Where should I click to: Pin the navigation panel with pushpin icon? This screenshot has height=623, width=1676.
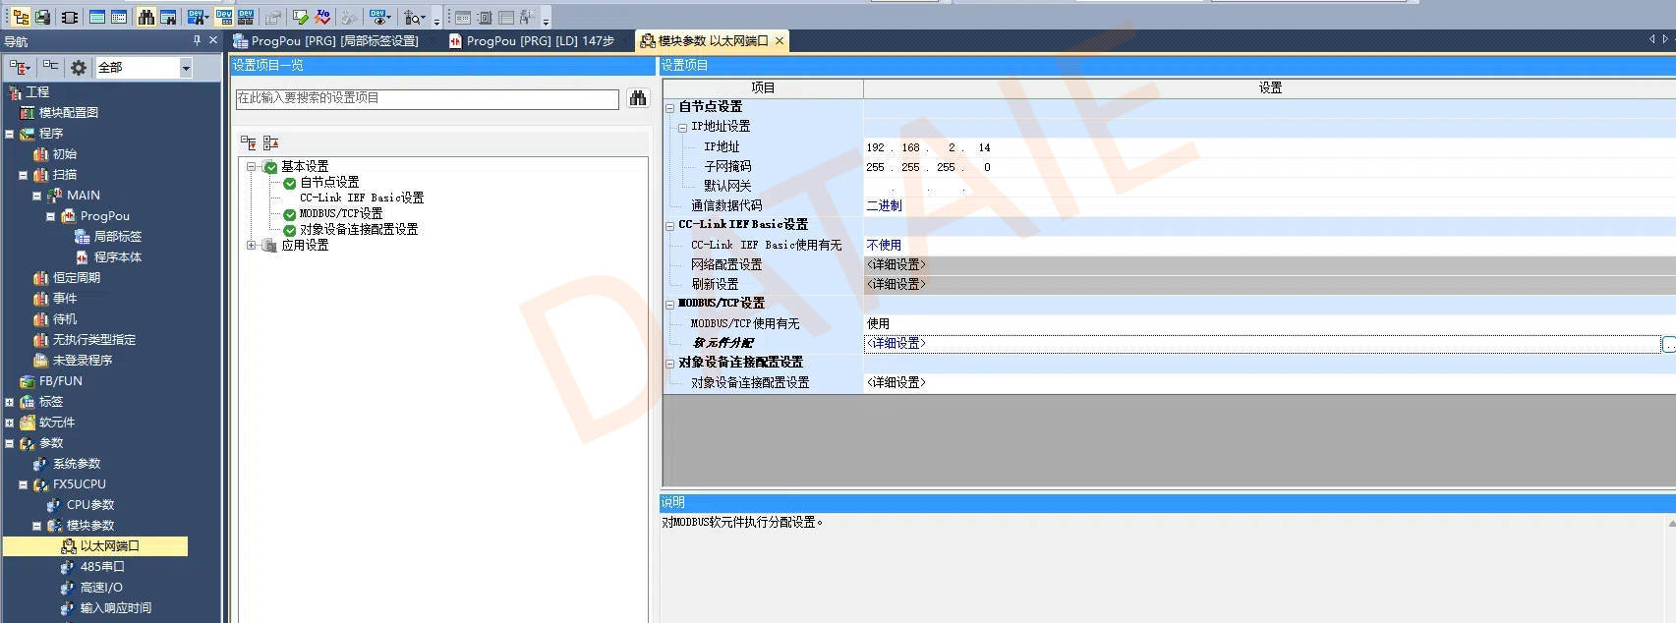(x=197, y=40)
